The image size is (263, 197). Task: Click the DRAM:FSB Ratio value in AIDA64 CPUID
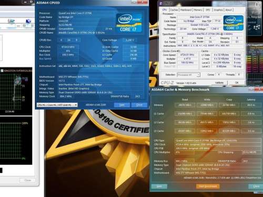click(137, 96)
